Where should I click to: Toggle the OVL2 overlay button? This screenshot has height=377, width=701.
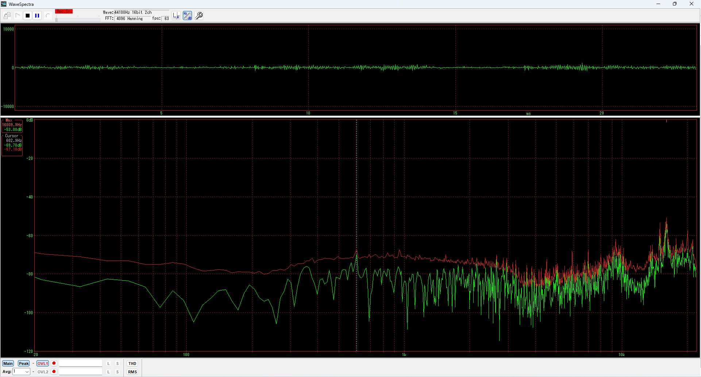click(x=43, y=372)
